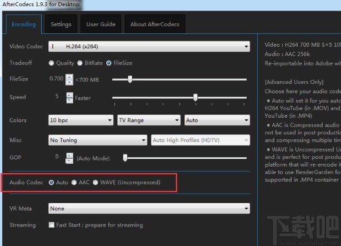Open the VR Meta dropdown
This screenshot has width=341, height=246.
pyautogui.click(x=149, y=208)
